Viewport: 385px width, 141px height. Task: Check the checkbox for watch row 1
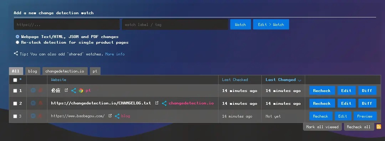pos(15,91)
